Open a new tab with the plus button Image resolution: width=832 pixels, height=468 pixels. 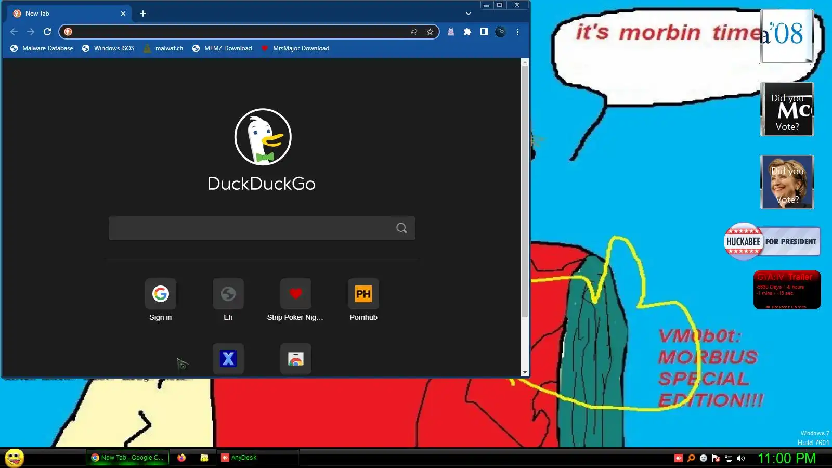(x=143, y=14)
